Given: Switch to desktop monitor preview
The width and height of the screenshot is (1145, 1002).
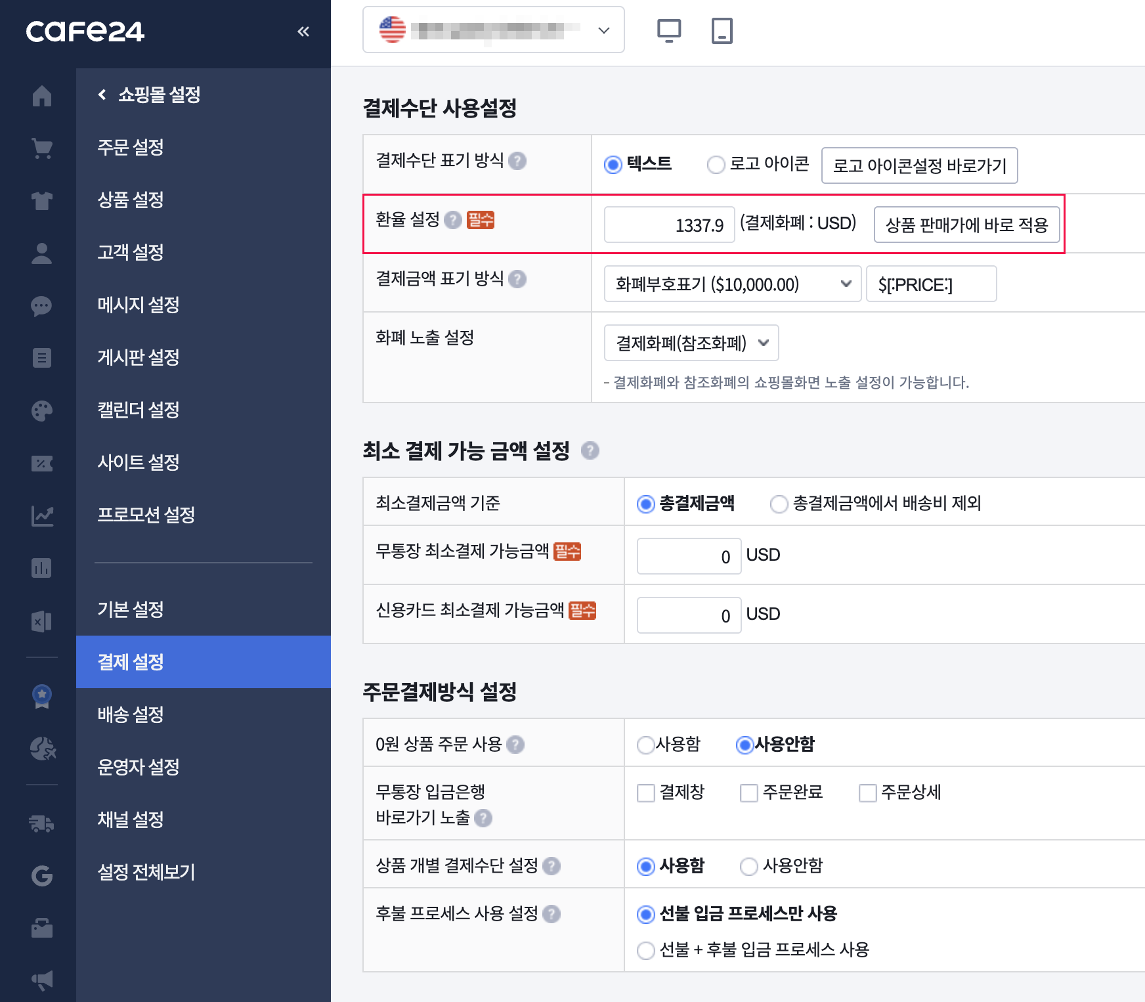Looking at the screenshot, I should tap(669, 31).
